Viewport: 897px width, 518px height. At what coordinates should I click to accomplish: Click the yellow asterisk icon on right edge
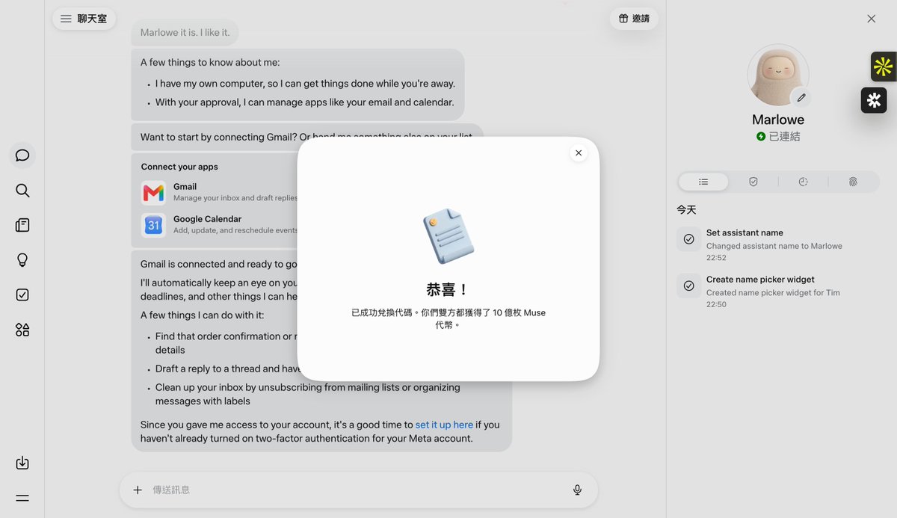(884, 67)
